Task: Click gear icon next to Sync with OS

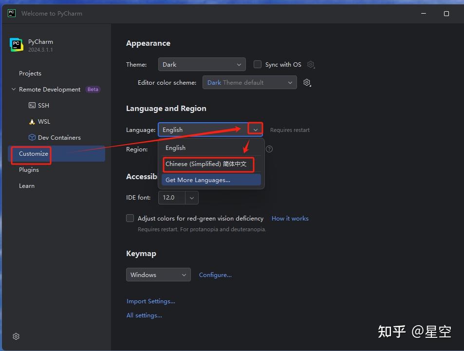Action: 311,64
